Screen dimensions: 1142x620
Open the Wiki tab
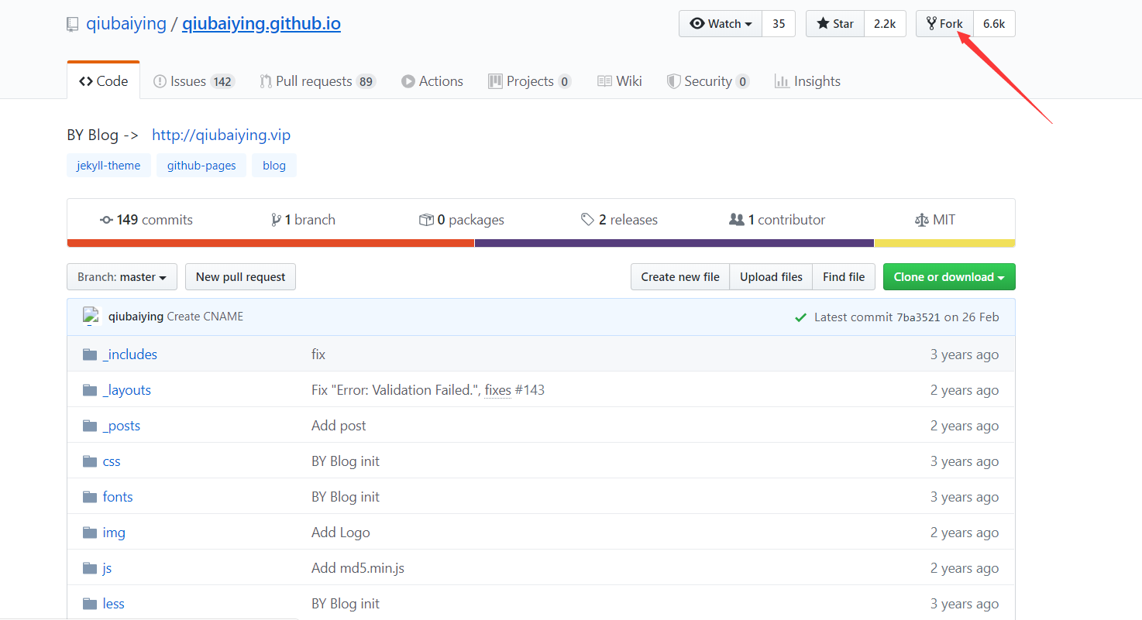[620, 81]
